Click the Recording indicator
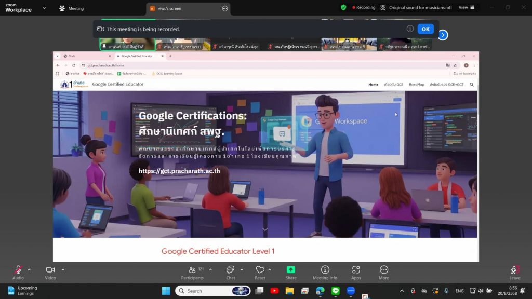 coord(364,7)
